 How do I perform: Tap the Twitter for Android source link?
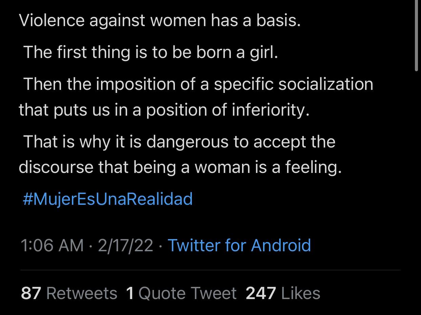click(x=239, y=245)
